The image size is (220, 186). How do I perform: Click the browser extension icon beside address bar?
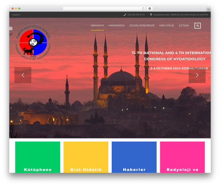(150, 8)
